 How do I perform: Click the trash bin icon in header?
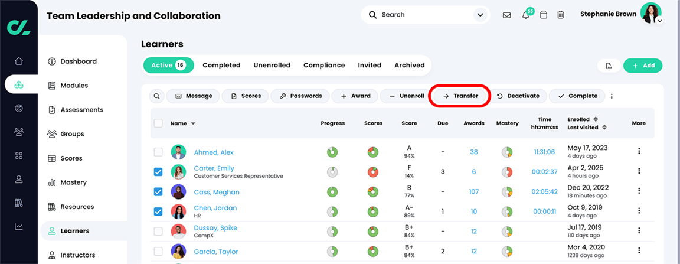click(x=561, y=15)
